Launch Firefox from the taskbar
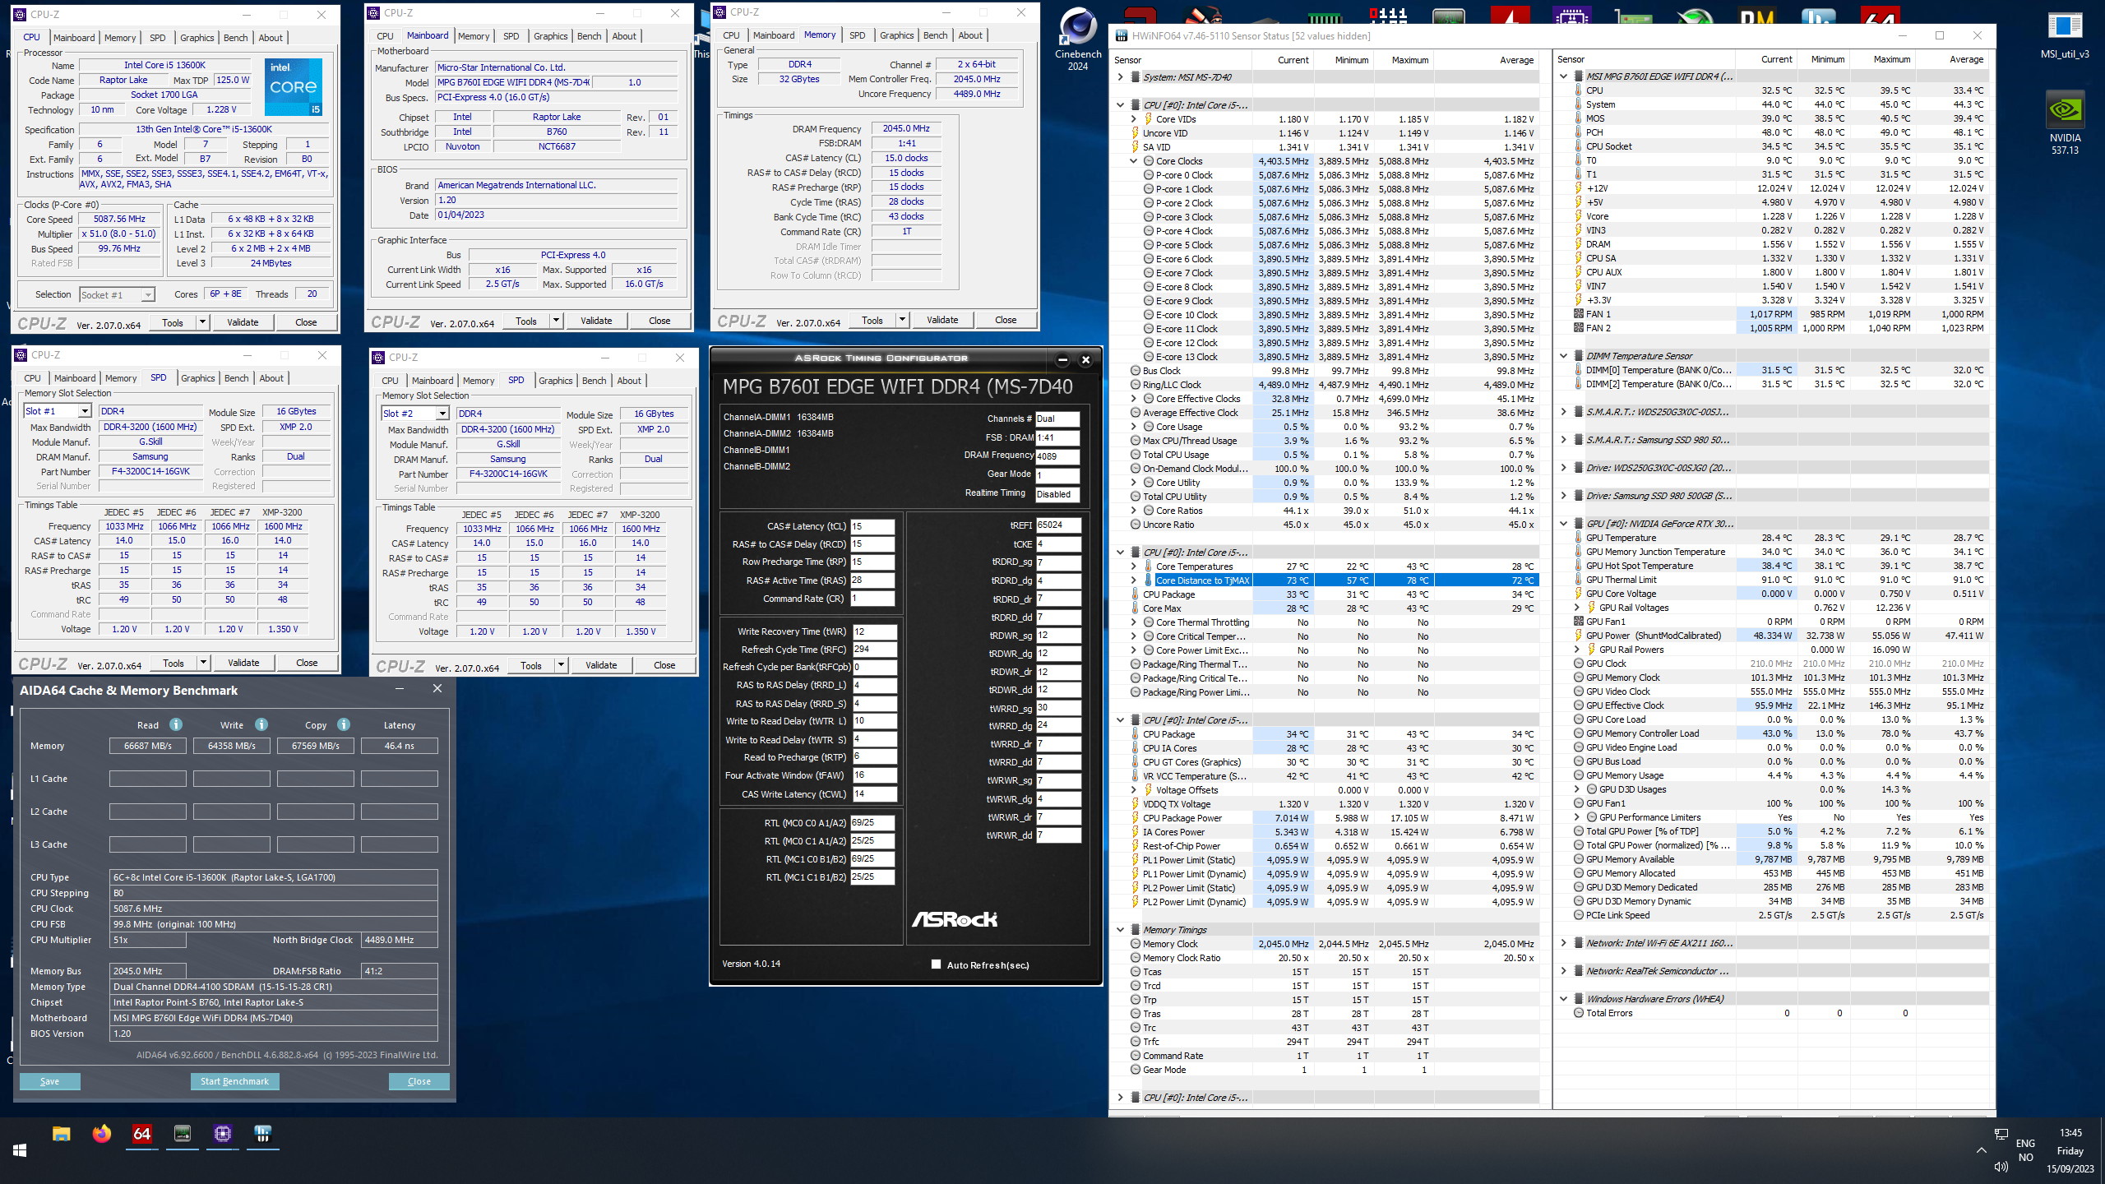The width and height of the screenshot is (2105, 1184). [x=102, y=1134]
